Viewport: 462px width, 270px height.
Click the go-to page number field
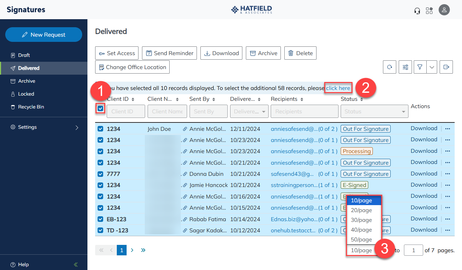[413, 250]
